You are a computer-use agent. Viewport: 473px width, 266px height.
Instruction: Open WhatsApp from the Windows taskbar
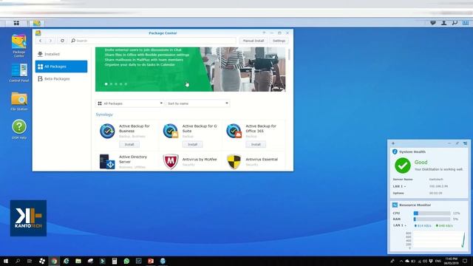tap(126, 261)
